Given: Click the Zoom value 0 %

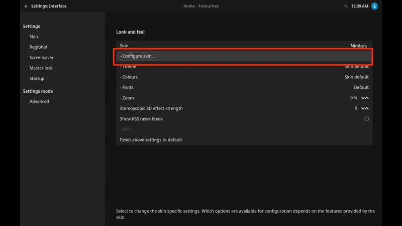Looking at the screenshot, I should coord(354,98).
